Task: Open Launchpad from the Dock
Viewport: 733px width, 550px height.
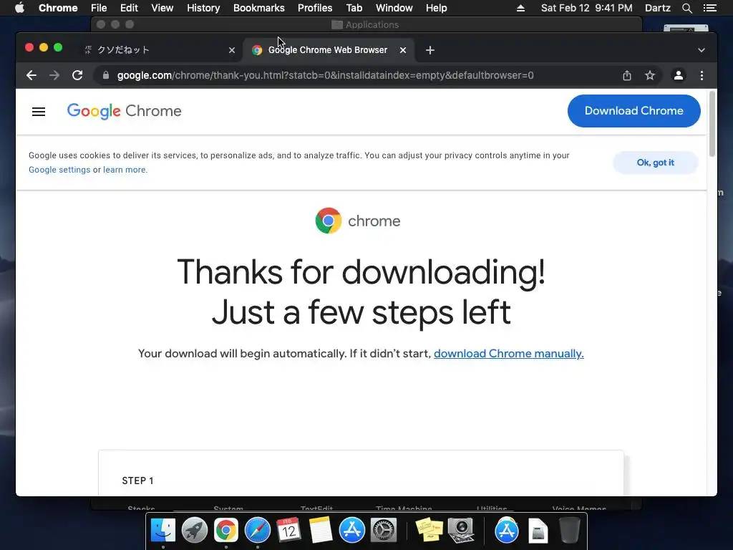Action: [195, 531]
